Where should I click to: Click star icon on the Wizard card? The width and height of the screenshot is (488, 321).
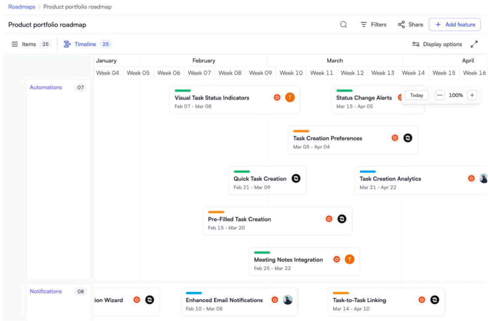click(x=136, y=300)
